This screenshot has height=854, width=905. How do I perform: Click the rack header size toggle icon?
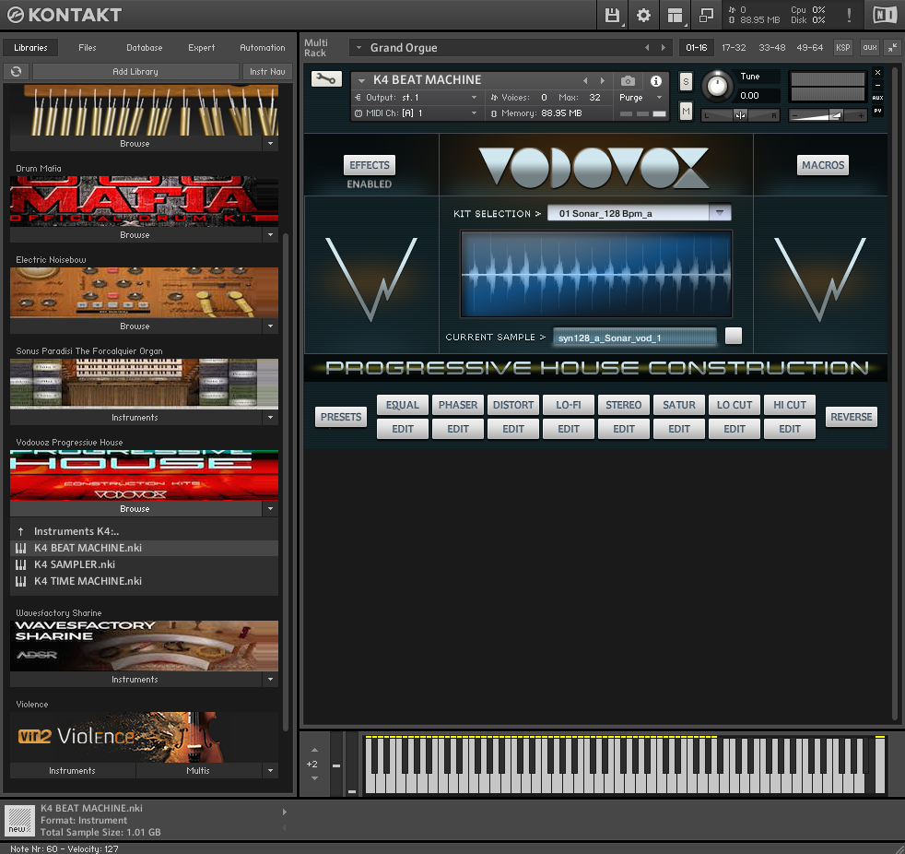tap(892, 48)
